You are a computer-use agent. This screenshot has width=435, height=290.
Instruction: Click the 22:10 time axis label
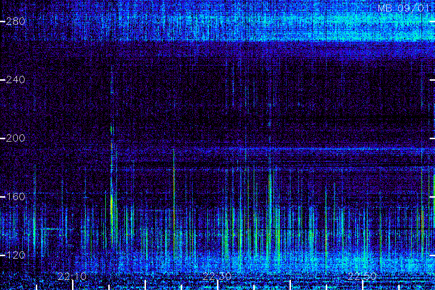[72, 276]
